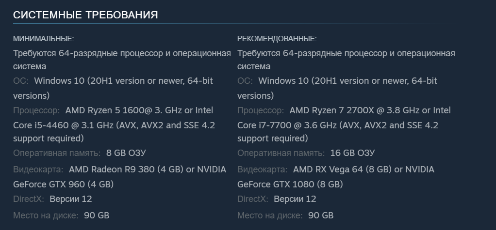Click the AMD Ryzen 7 2700X processor text

pos(335,110)
